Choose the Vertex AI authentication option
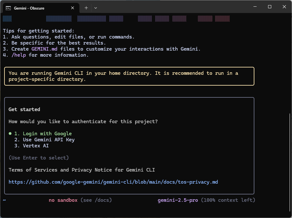This screenshot has width=292, height=218. [32, 146]
